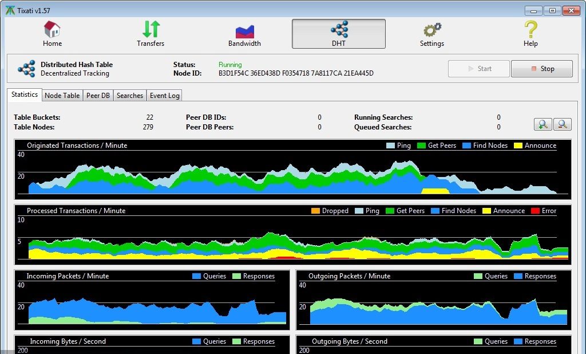Click the Originated Transactions / Minute graph
Screen dimensions: 586x354
coord(292,170)
